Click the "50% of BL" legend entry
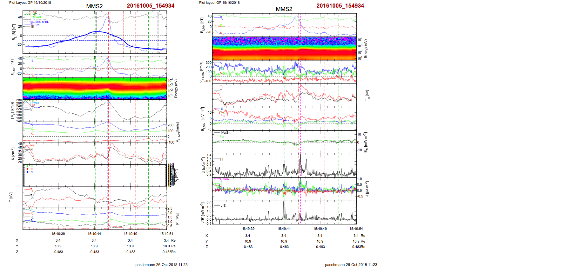Viewport: 573px width, 267px height. click(x=42, y=22)
